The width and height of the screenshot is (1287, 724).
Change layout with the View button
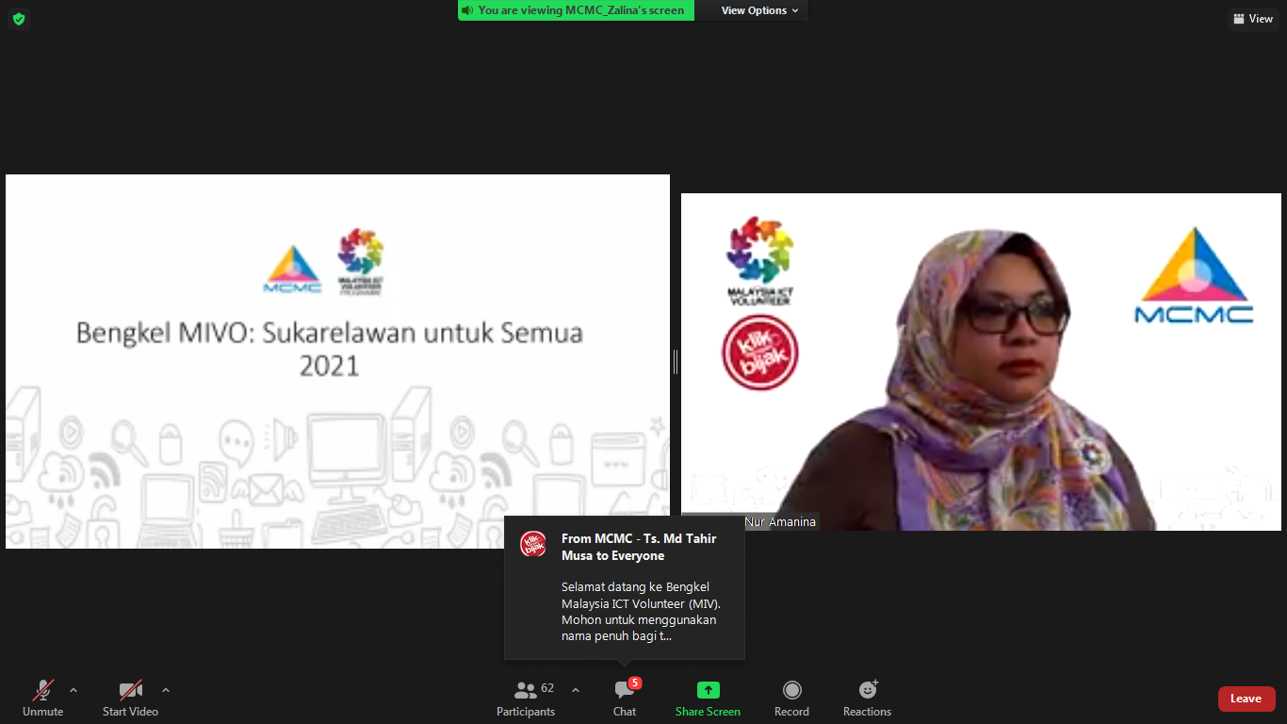tap(1252, 19)
